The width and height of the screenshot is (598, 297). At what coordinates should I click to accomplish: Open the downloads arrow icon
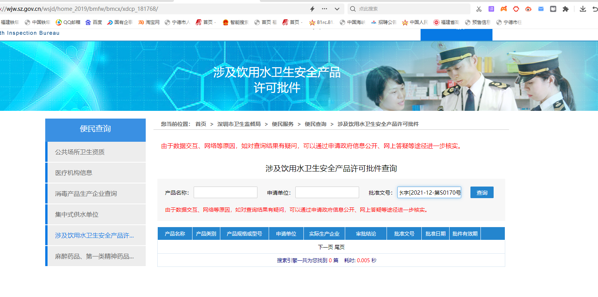pos(583,9)
